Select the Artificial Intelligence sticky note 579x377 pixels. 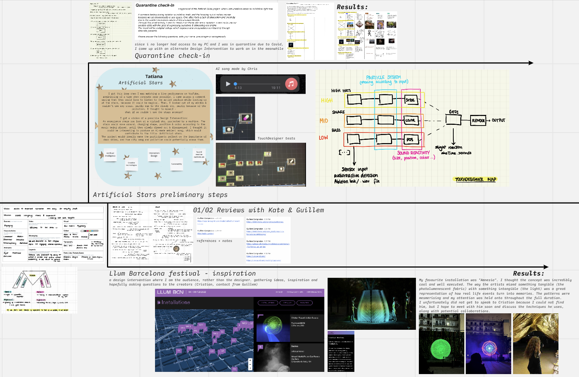[x=110, y=154]
